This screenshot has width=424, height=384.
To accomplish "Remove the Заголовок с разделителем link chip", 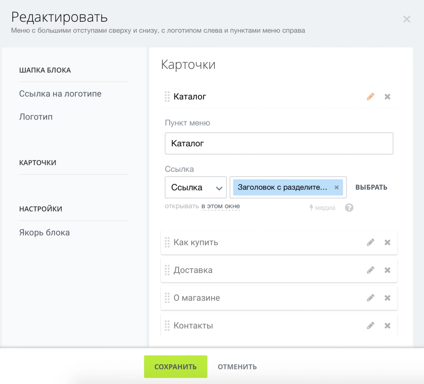I will point(337,187).
